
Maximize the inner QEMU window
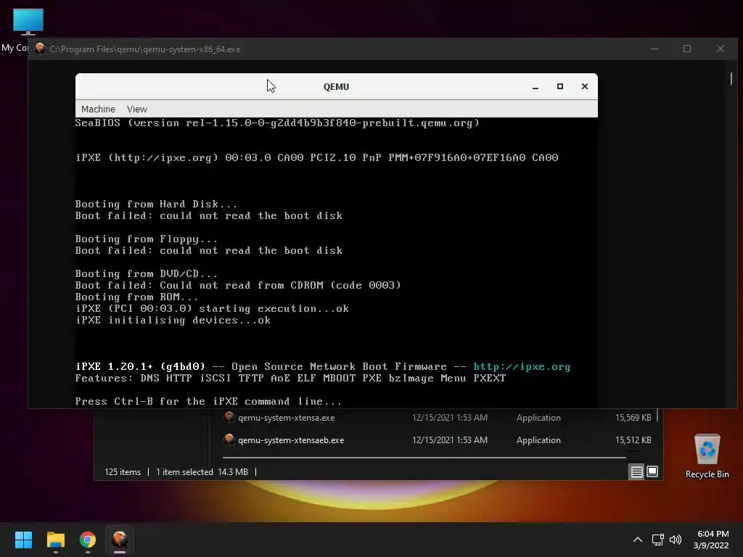pos(560,87)
